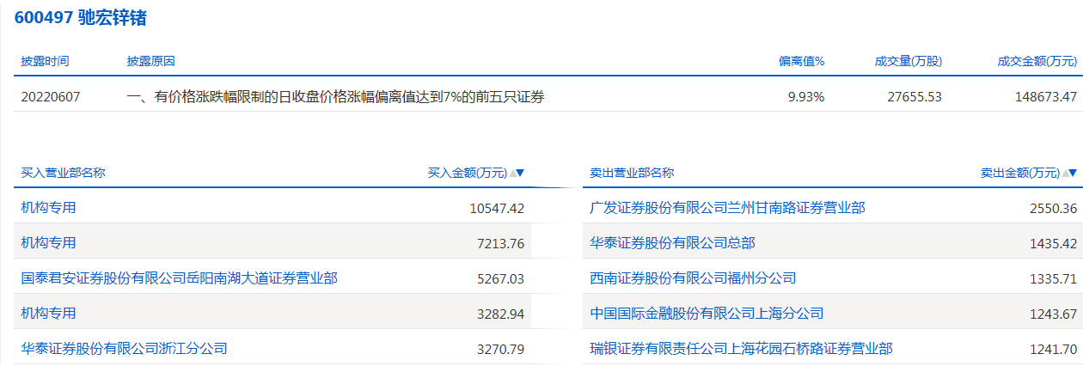This screenshot has width=1083, height=366.
Task: Sort buy amount ascending with gray up arrow
Action: [513, 173]
